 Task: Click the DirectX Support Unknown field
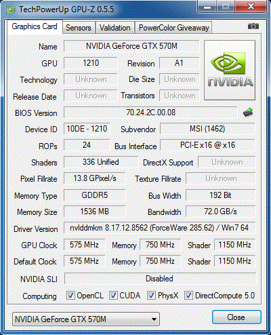(x=227, y=162)
